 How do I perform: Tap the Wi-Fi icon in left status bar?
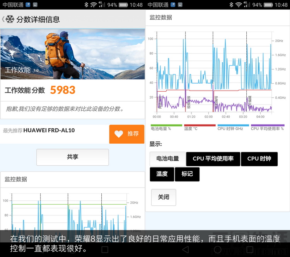(94, 5)
